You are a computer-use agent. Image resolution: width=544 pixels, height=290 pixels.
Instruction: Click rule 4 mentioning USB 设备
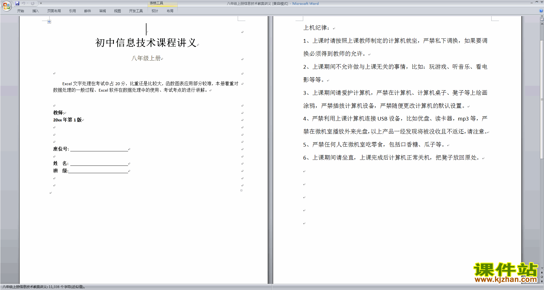tap(396, 125)
